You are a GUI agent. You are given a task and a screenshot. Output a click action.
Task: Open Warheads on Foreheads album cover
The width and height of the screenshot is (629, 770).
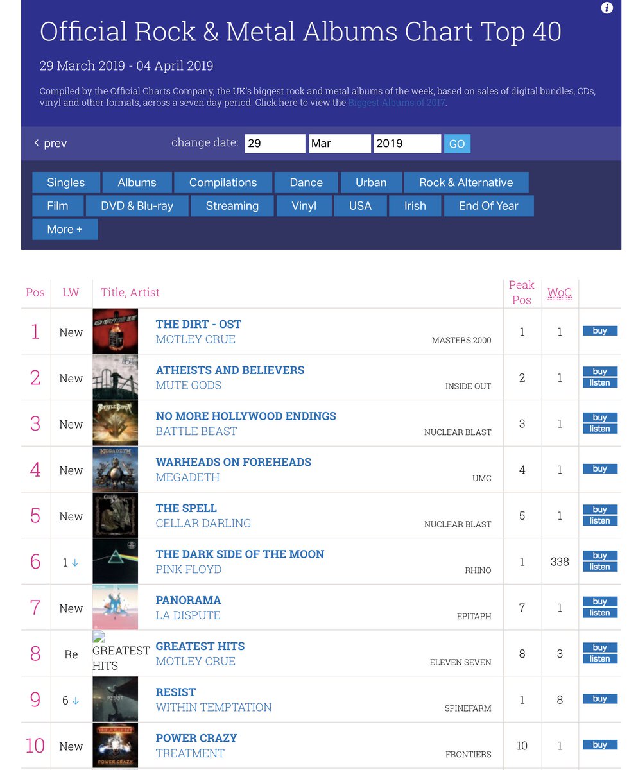pyautogui.click(x=116, y=470)
